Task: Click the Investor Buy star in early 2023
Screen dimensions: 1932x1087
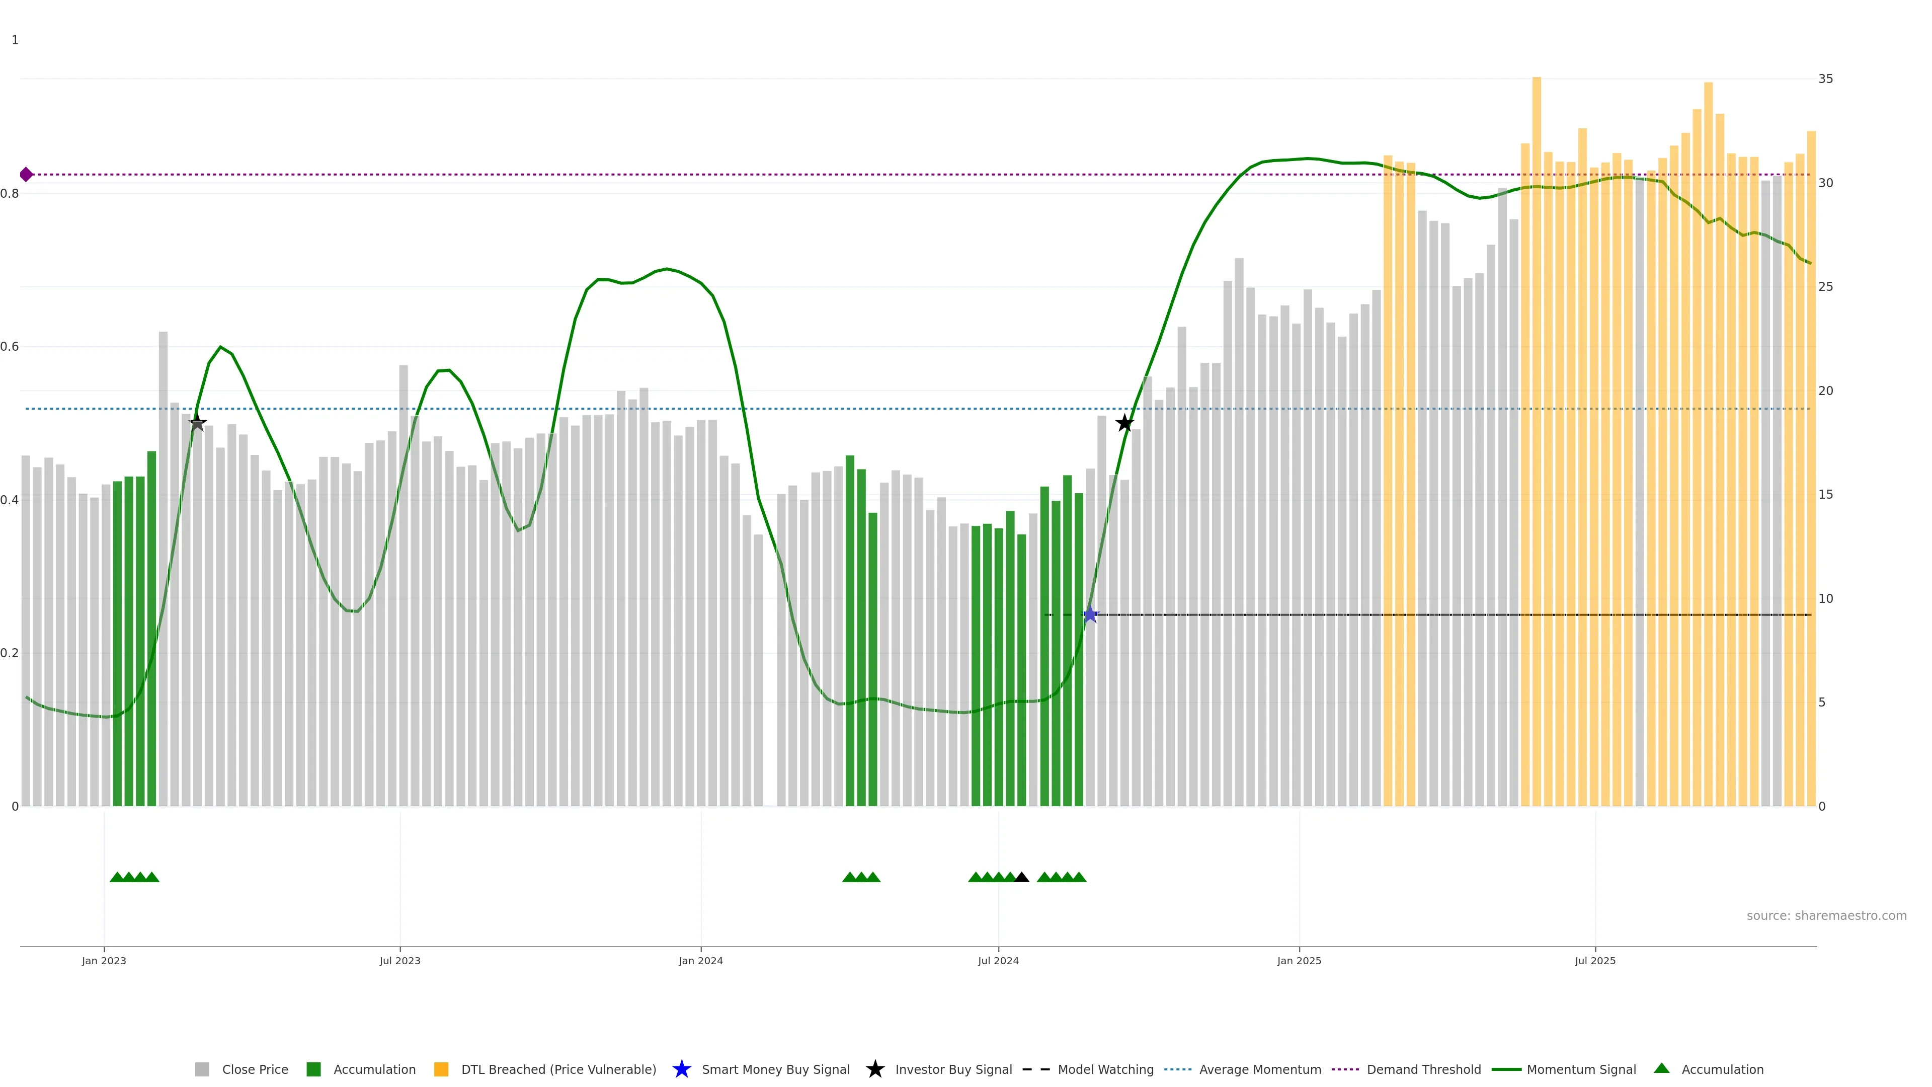Action: (197, 423)
